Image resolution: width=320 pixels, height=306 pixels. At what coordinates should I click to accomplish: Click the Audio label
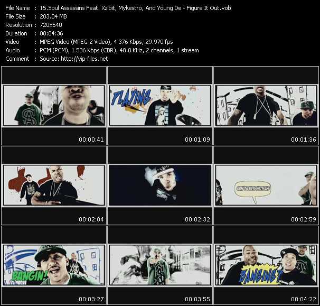coord(13,50)
